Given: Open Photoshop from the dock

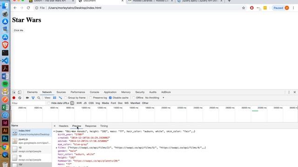Looking at the screenshot, I should tap(5, 138).
